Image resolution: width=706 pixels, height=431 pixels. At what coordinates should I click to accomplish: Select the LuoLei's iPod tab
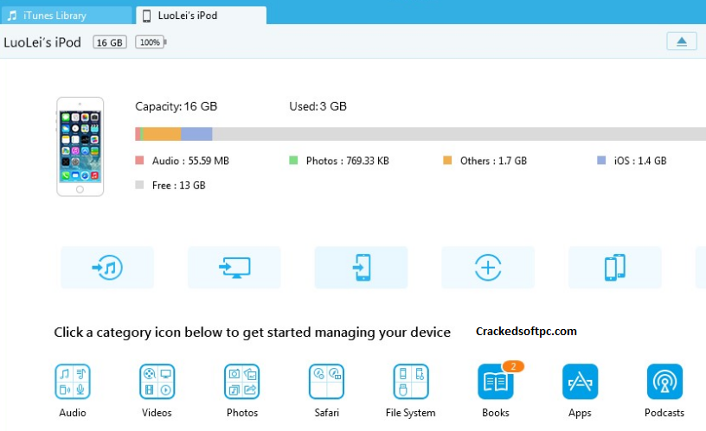click(x=201, y=16)
